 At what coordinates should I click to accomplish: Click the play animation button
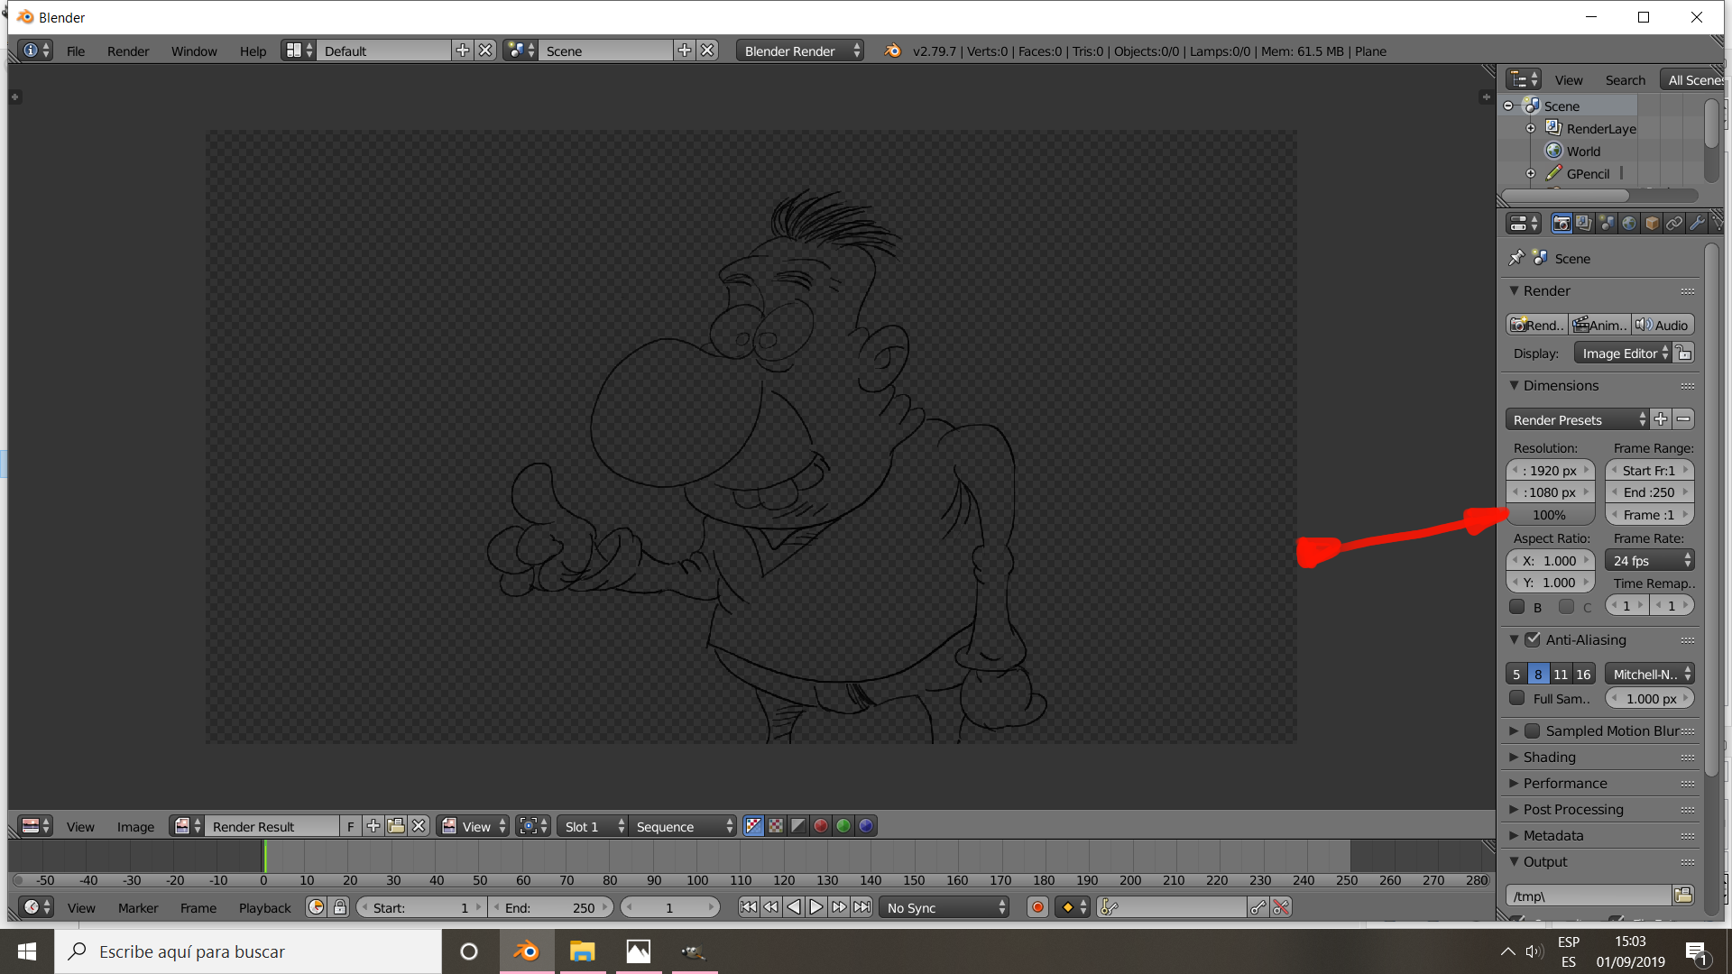[816, 907]
